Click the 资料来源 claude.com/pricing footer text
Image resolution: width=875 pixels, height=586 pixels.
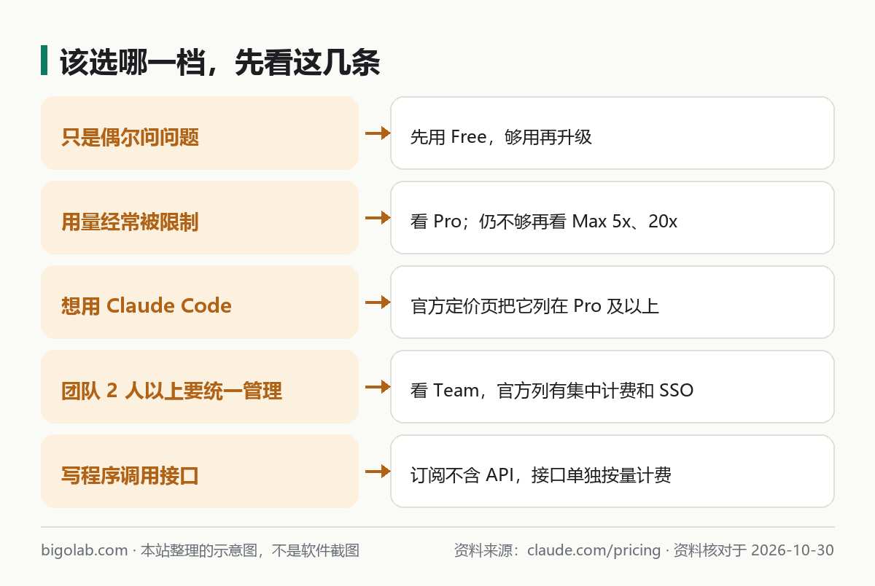pos(644,550)
